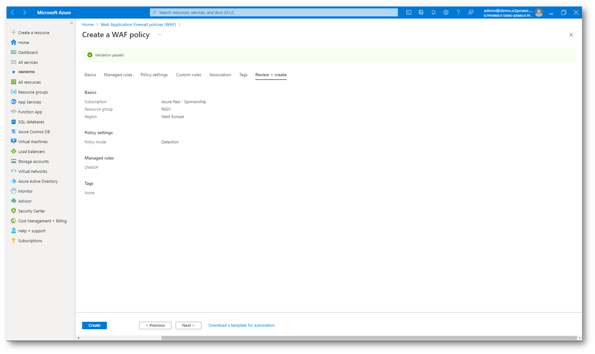The image size is (595, 354).
Task: Click the Home breadcrumb link
Action: coord(88,24)
